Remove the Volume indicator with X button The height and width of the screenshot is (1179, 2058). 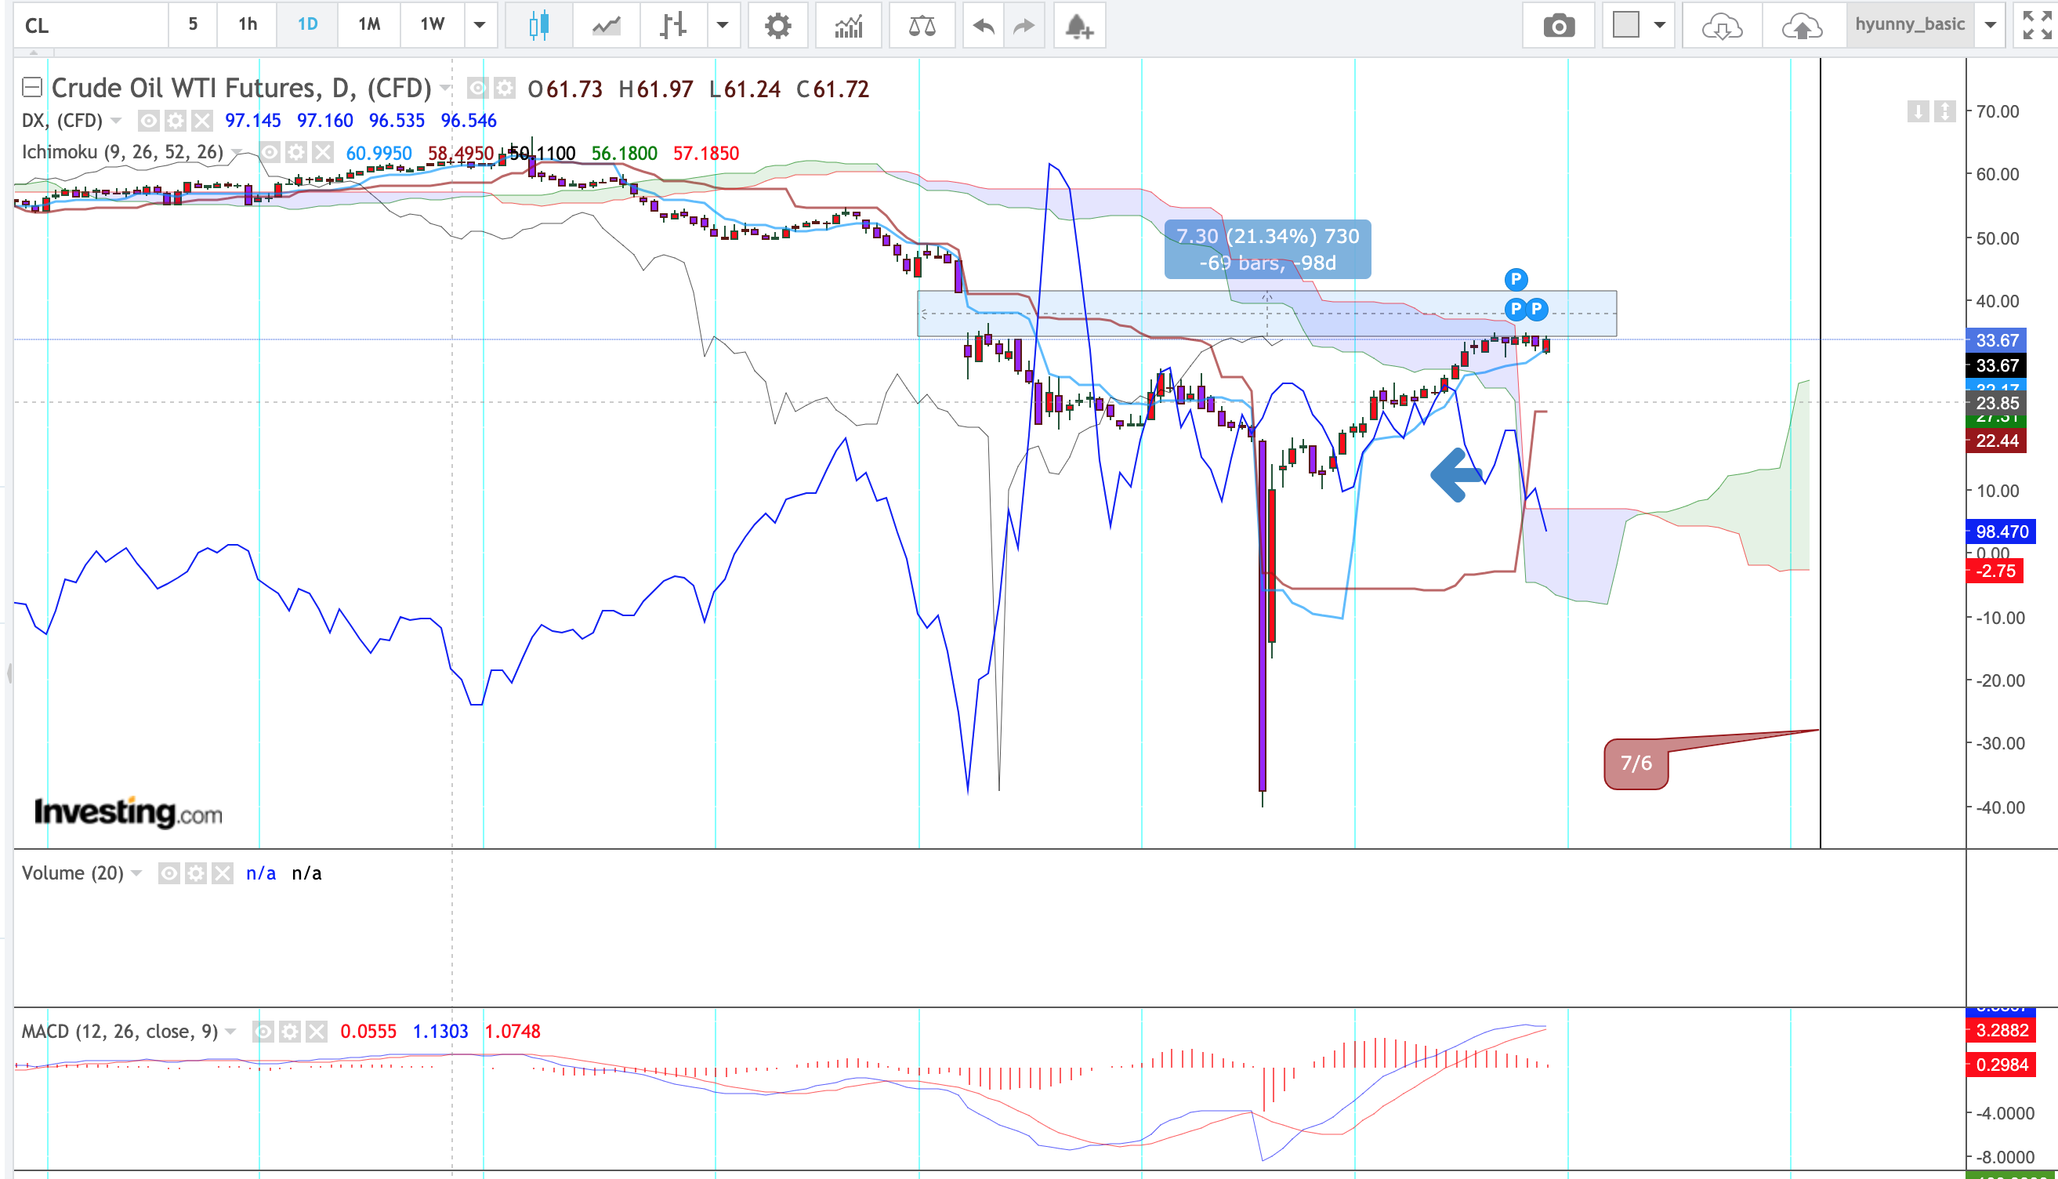point(223,873)
